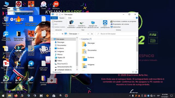Open the Windows Start menu
This screenshot has width=175, height=98.
[x=3, y=96]
